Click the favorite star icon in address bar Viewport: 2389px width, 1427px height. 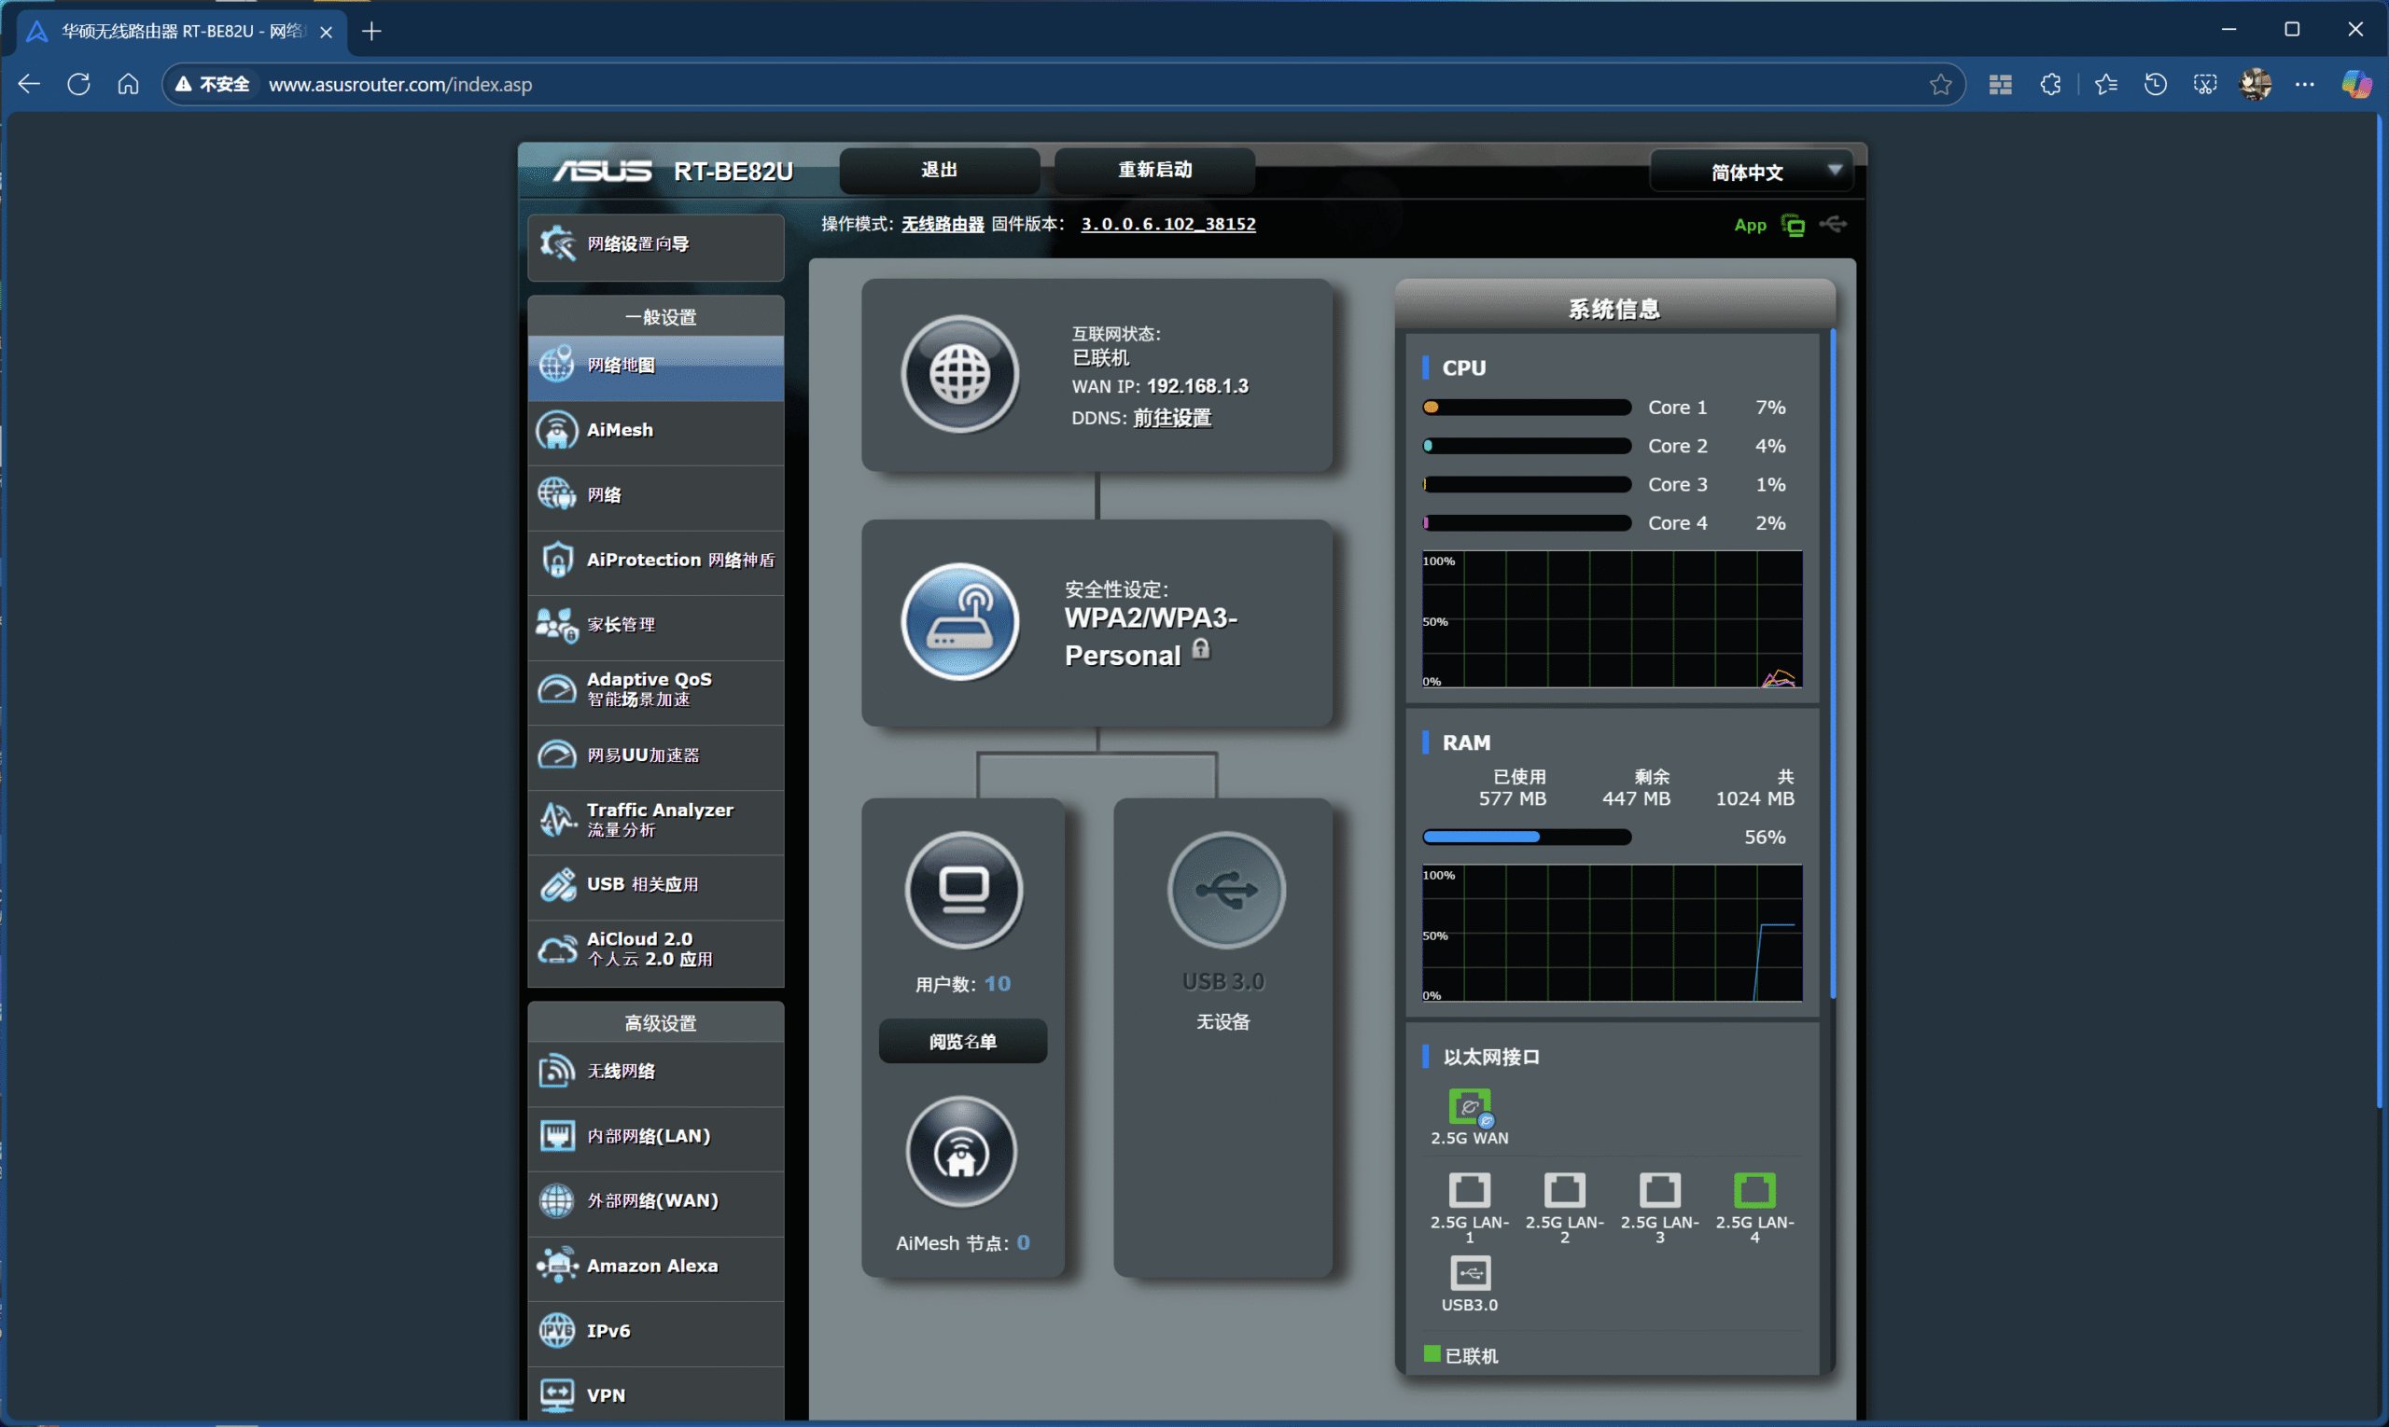pyautogui.click(x=1940, y=85)
